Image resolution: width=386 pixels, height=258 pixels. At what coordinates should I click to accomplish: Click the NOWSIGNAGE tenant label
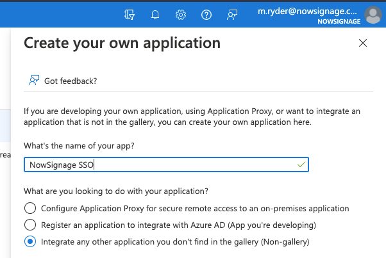[x=337, y=21]
